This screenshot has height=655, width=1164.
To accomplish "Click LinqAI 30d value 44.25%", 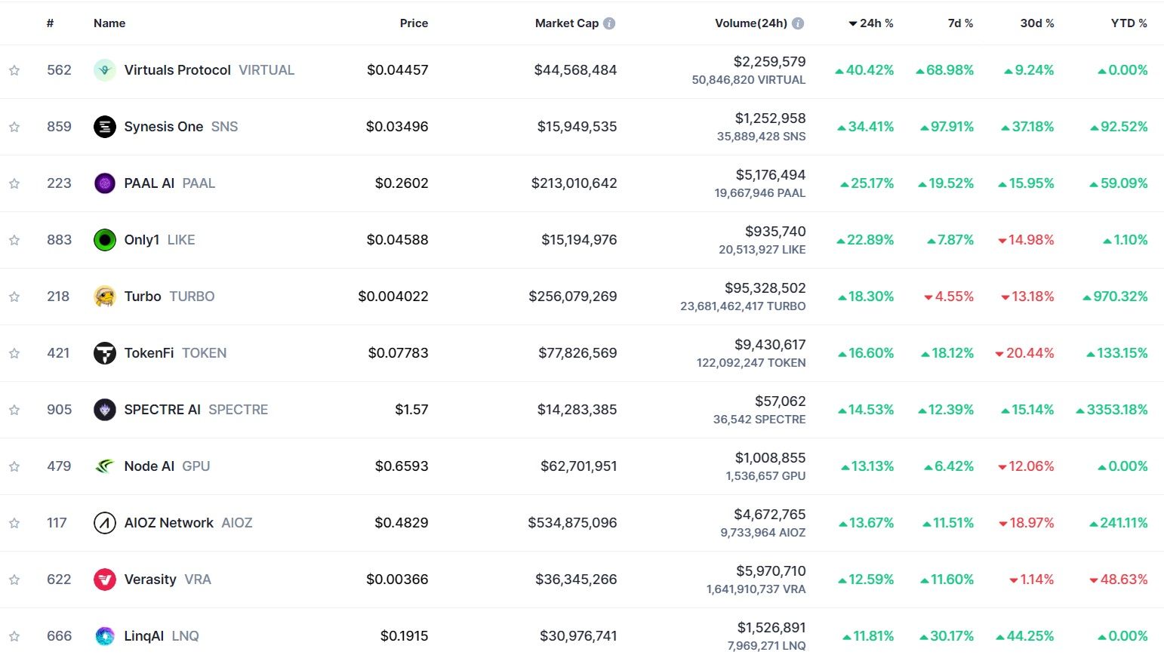I will pos(1025,636).
